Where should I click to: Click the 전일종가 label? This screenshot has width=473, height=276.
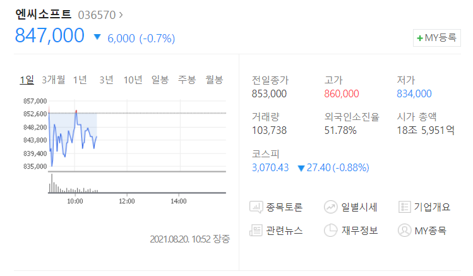[270, 80]
